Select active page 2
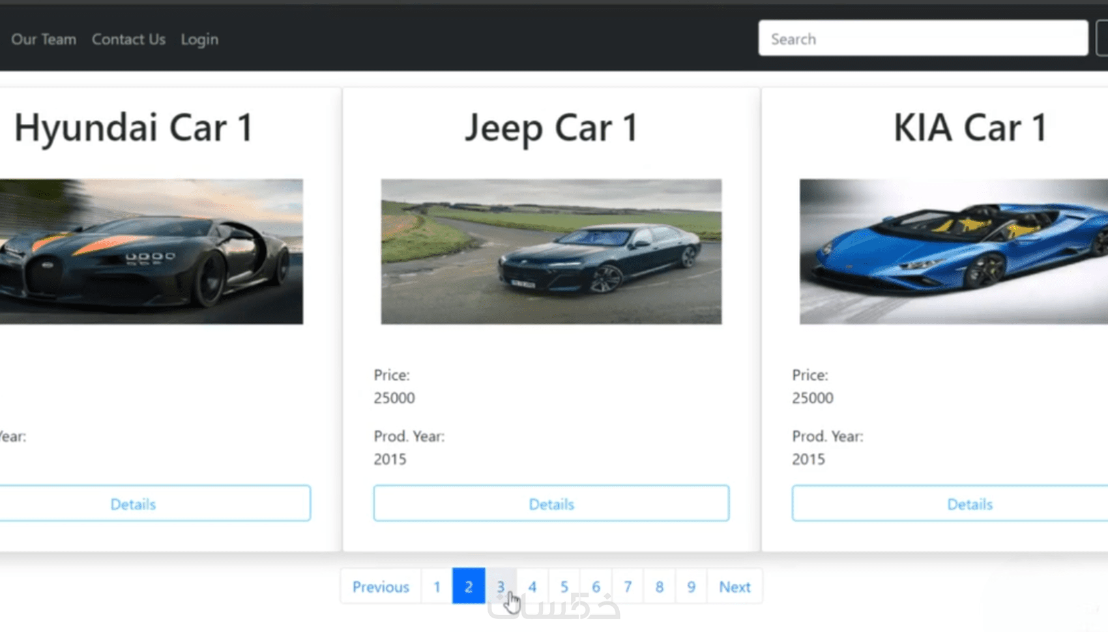 click(x=469, y=586)
